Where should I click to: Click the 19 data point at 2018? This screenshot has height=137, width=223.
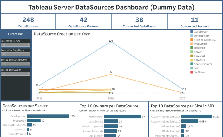click(x=40, y=85)
